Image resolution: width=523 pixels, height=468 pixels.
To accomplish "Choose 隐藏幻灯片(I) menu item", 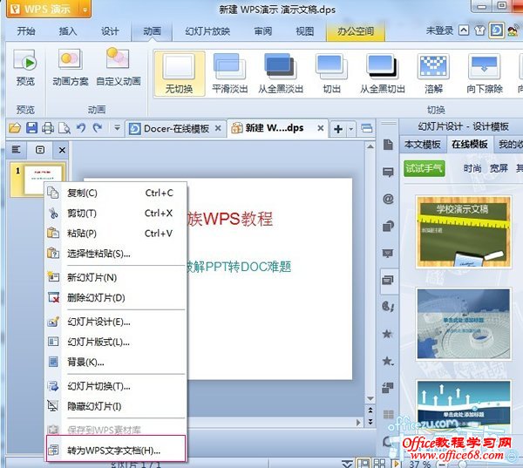I will 116,406.
